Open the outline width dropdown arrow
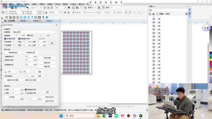The width and height of the screenshot is (212, 119). 84,13
